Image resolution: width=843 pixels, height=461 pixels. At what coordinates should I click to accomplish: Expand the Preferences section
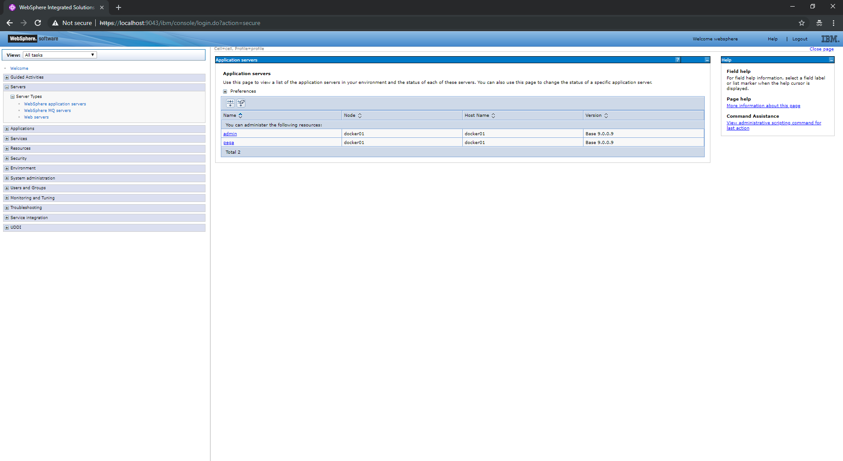click(x=225, y=91)
